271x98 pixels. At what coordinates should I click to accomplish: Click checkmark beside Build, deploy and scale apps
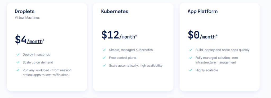point(191,50)
